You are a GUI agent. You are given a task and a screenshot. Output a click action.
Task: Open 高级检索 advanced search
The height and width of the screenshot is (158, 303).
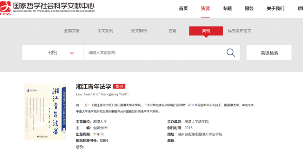[x=269, y=53]
